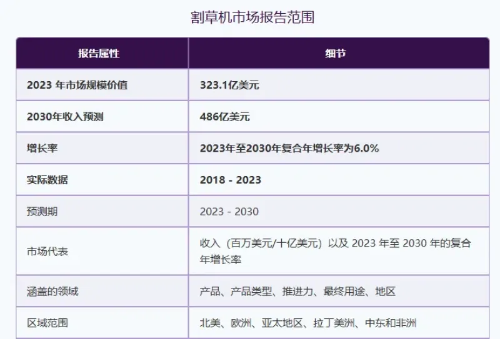Select the 323.1亿美元 value cell
500x339 pixels.
[229, 85]
